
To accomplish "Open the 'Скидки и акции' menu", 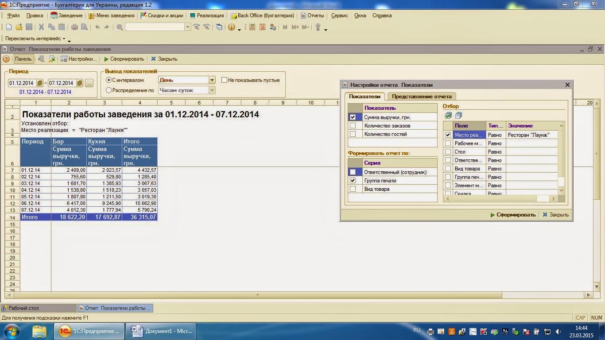I will coord(162,15).
